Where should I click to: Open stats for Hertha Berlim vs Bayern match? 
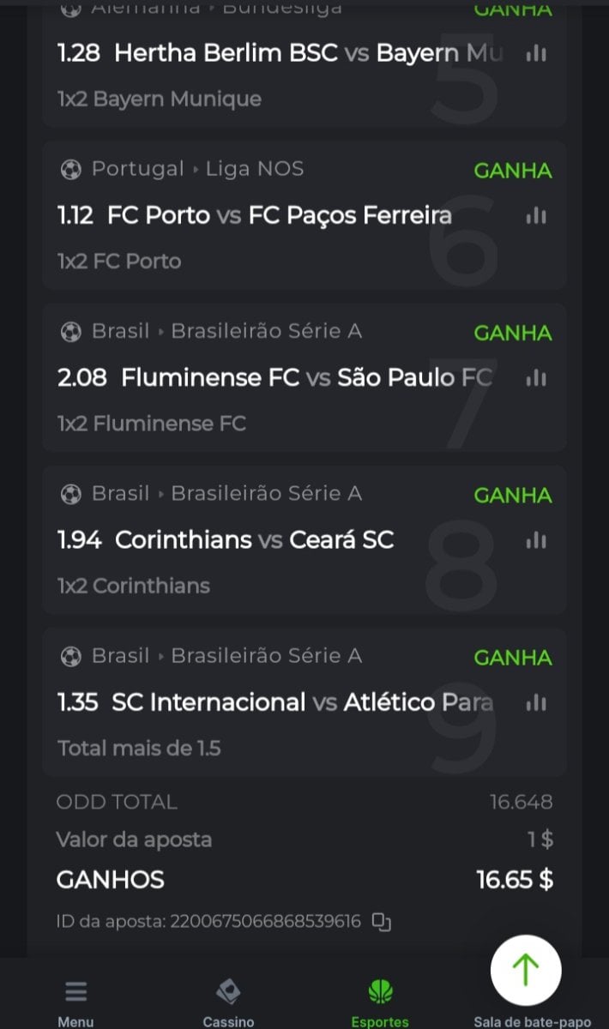point(536,53)
